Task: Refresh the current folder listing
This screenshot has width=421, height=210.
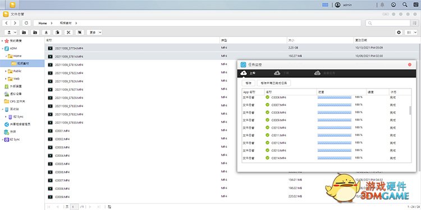Action: point(26,23)
